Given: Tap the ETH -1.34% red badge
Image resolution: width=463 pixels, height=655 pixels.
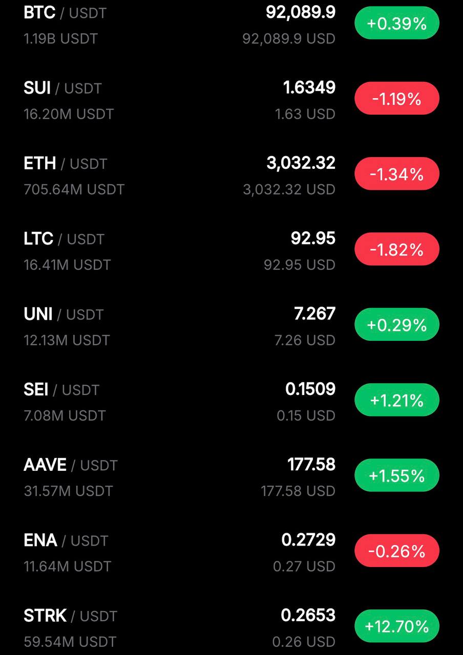Looking at the screenshot, I should tap(397, 174).
